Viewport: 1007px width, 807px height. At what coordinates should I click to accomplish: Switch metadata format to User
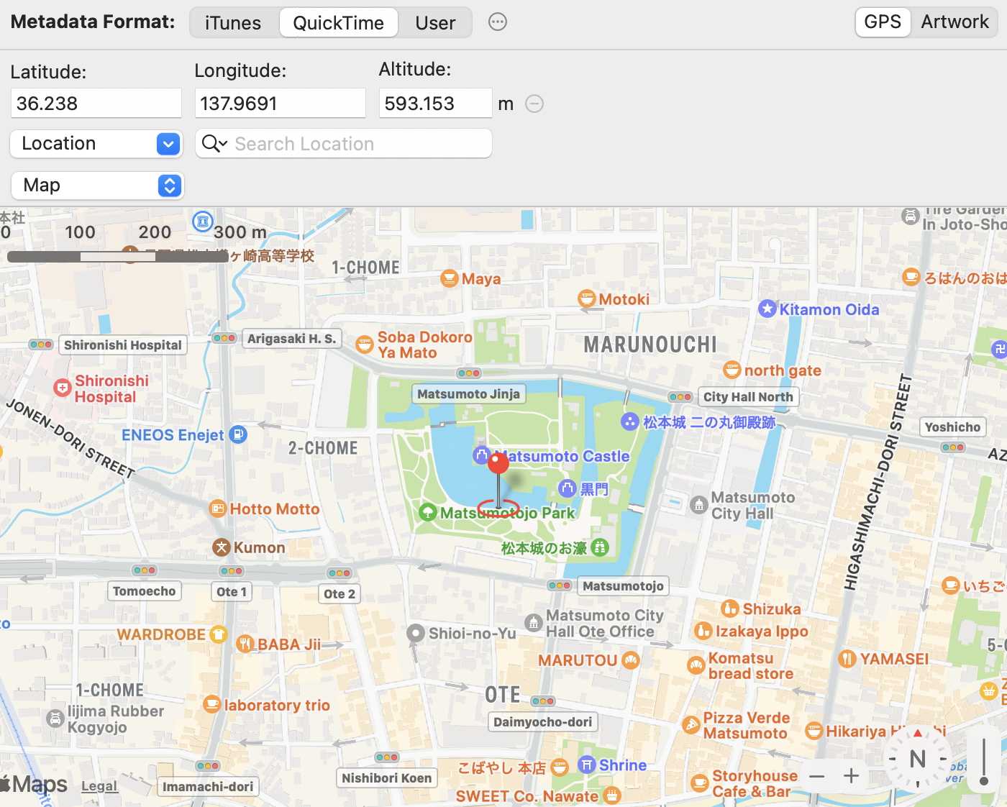pyautogui.click(x=435, y=22)
